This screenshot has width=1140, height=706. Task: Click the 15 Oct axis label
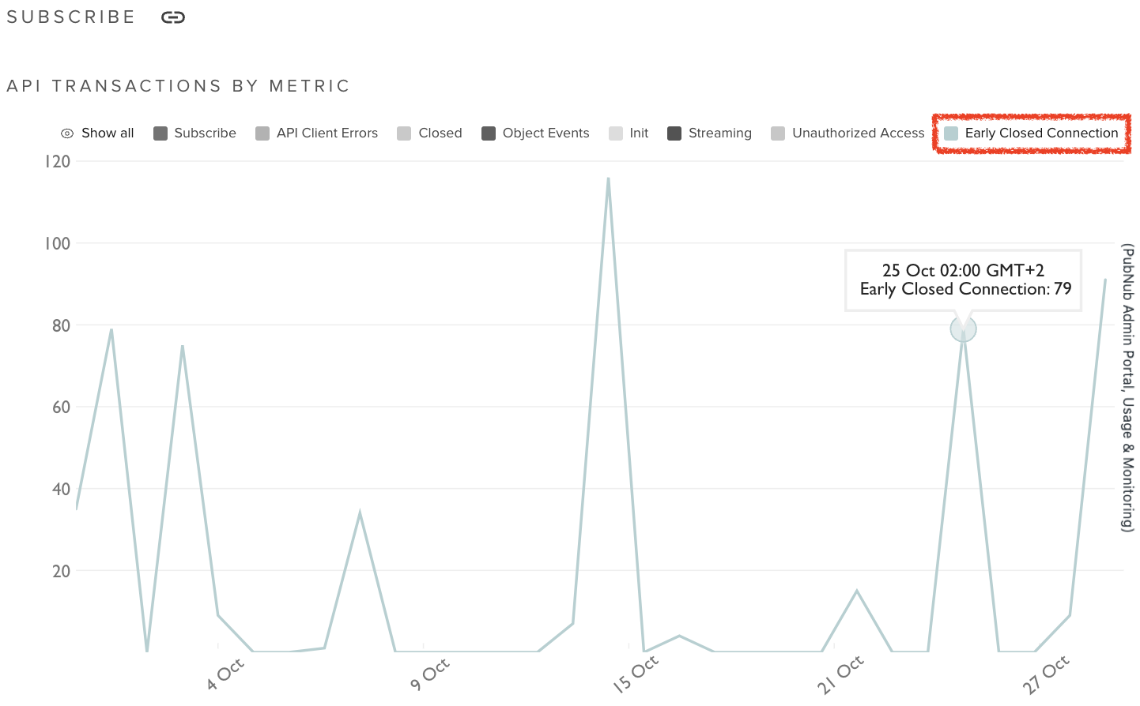636,674
